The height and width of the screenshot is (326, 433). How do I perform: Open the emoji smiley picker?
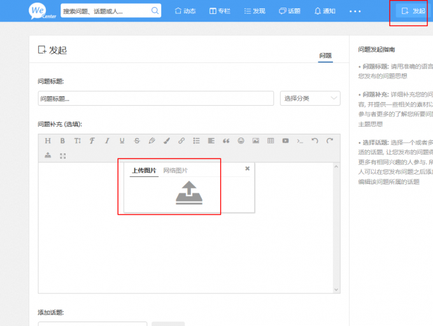click(241, 141)
